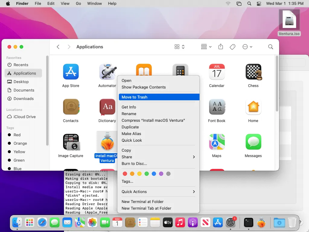Click the back navigation button
The height and width of the screenshot is (232, 309).
click(58, 47)
